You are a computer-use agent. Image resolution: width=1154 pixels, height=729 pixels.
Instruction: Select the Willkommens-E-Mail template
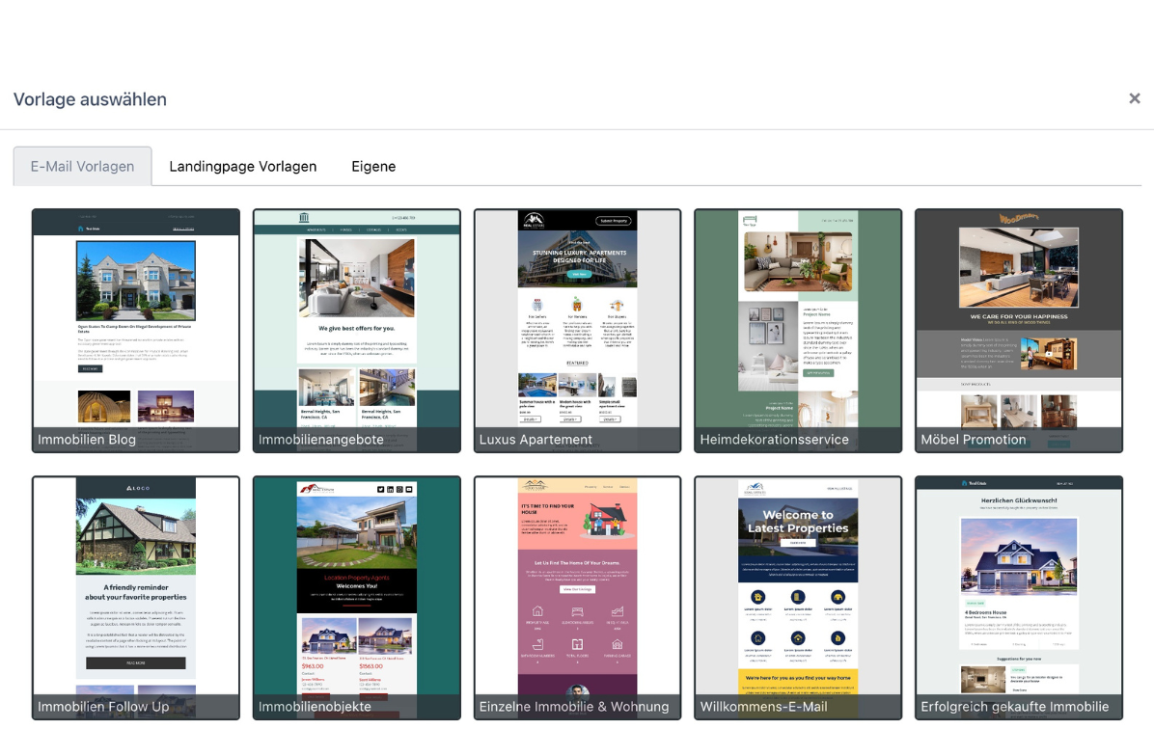[x=798, y=585]
